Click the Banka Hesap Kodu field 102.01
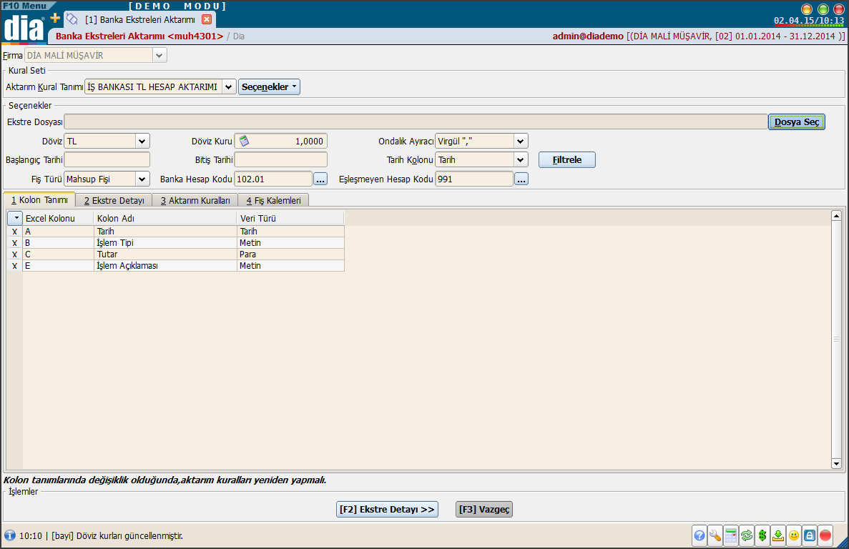This screenshot has width=849, height=549. 273,179
